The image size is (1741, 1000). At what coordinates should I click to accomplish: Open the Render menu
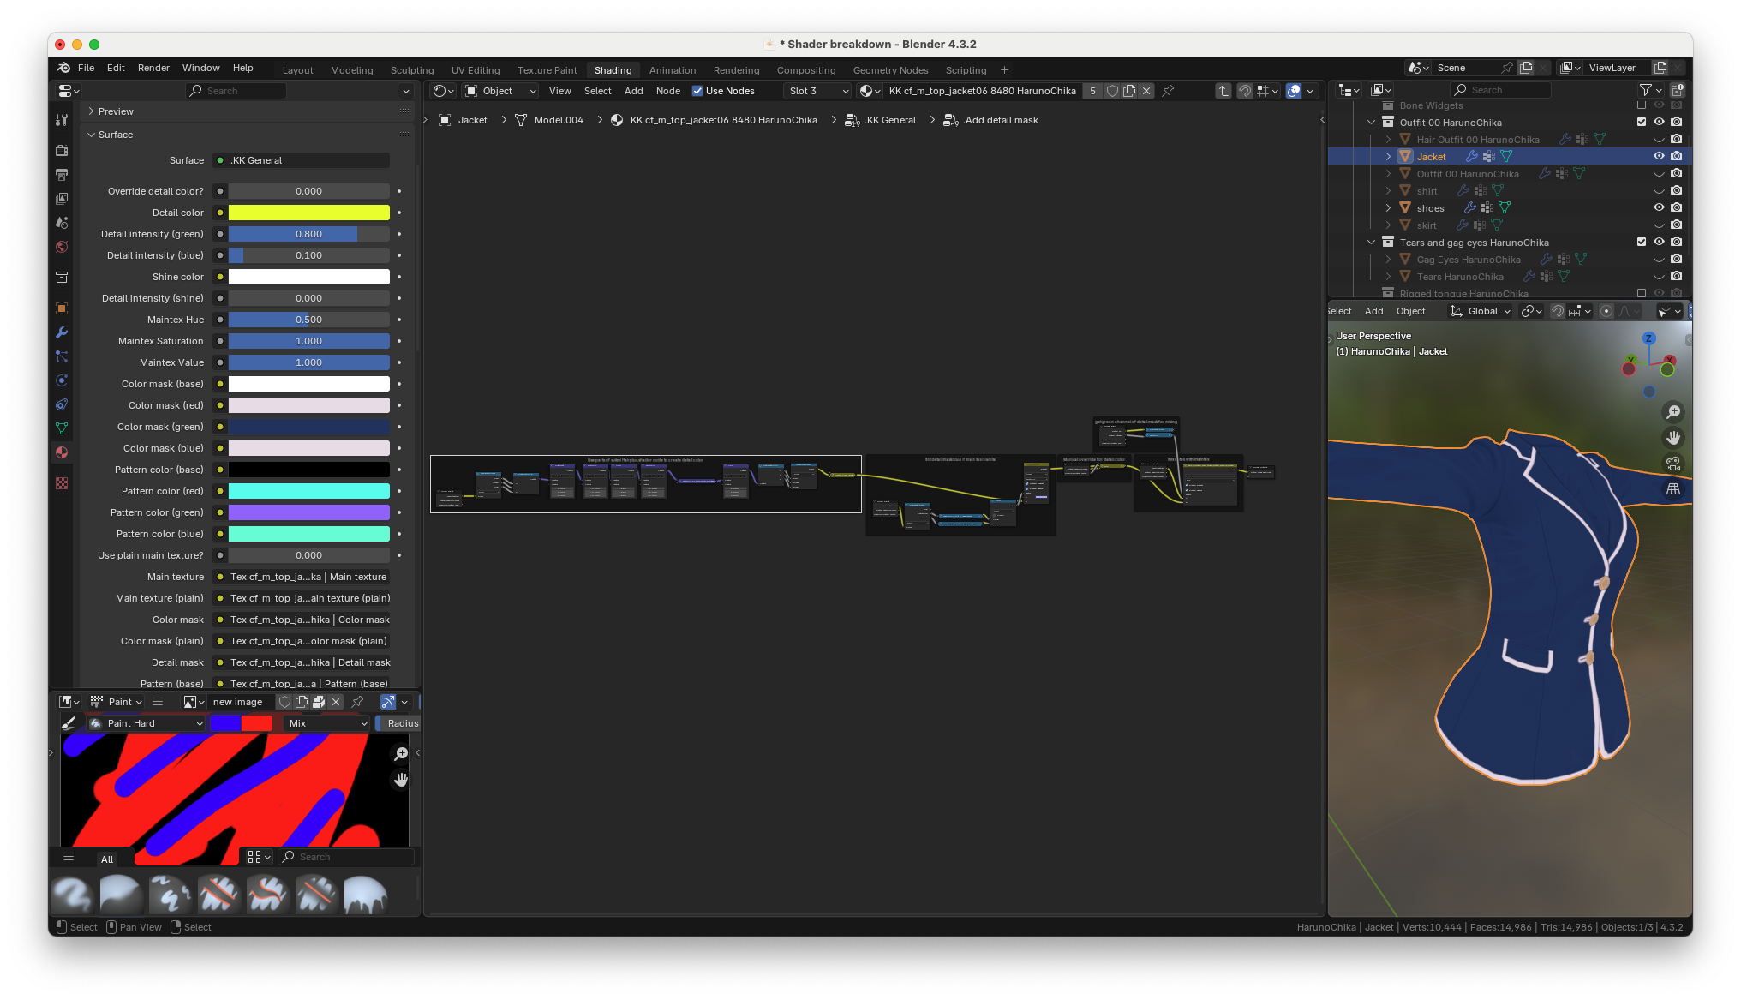153,68
